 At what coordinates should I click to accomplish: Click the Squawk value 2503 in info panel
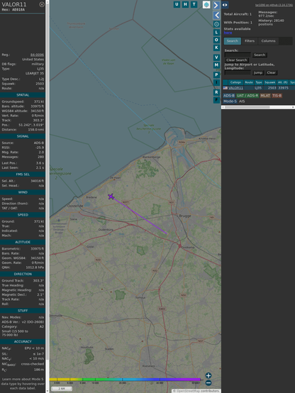coord(40,84)
